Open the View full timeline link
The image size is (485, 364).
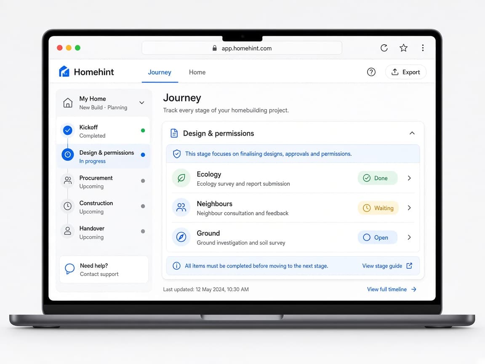tap(392, 289)
